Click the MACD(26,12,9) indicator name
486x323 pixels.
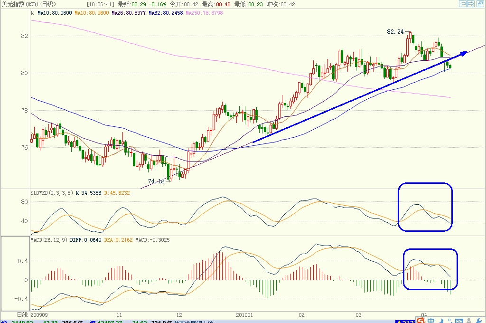click(x=49, y=240)
